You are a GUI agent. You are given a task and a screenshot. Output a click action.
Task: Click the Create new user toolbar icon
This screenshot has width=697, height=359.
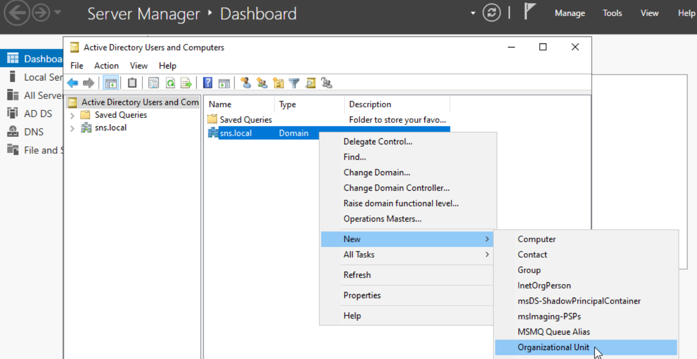pos(246,83)
